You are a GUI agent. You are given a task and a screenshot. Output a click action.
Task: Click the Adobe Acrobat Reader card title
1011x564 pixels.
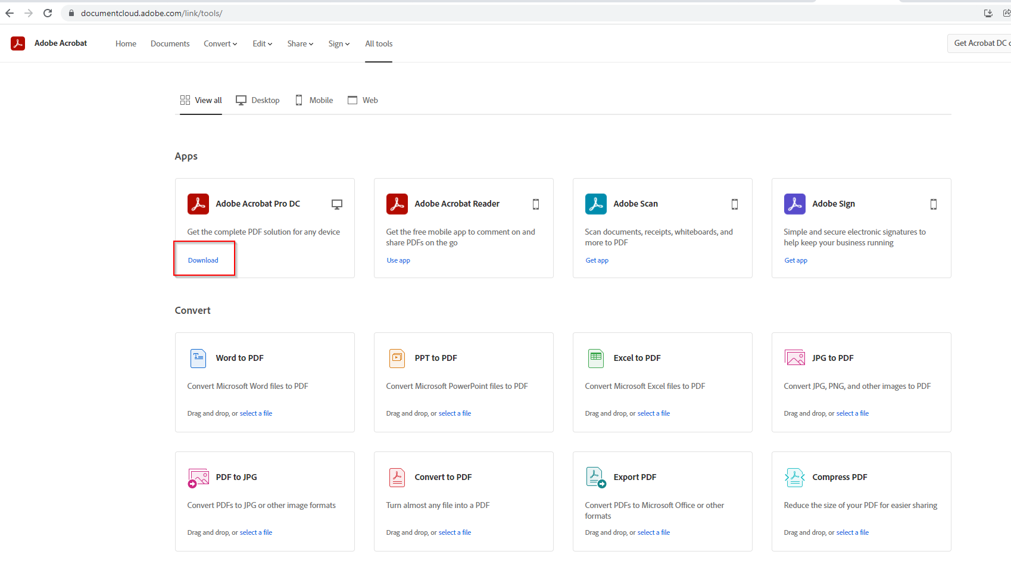457,204
